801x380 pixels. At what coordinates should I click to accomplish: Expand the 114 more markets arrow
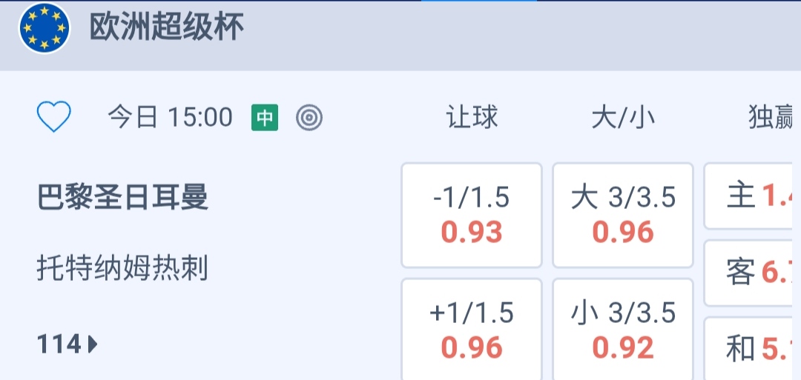coord(93,344)
